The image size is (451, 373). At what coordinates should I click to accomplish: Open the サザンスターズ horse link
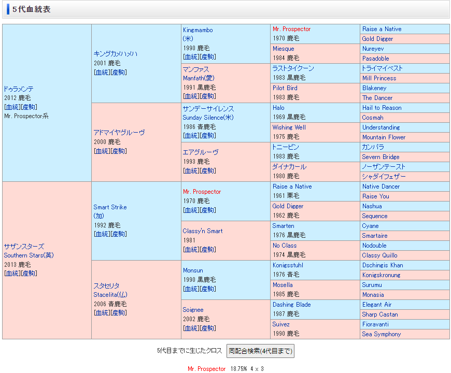click(x=24, y=247)
